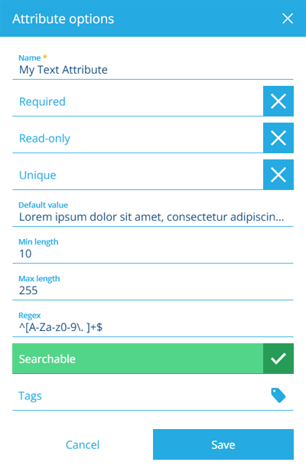Save the attribute options
The height and width of the screenshot is (472, 306).
tap(223, 444)
